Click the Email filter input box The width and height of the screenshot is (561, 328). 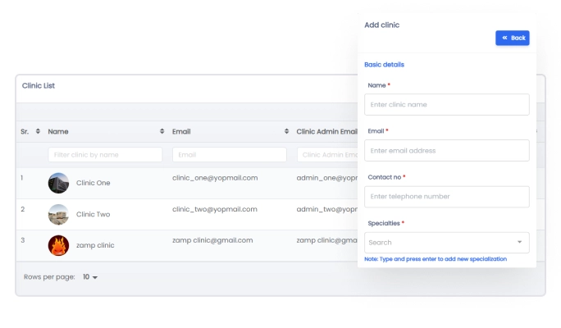(229, 154)
